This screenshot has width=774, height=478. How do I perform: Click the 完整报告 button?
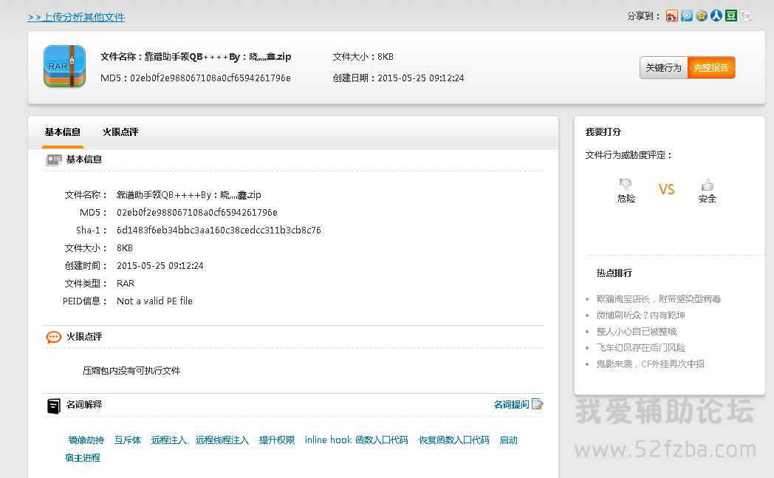[x=711, y=68]
